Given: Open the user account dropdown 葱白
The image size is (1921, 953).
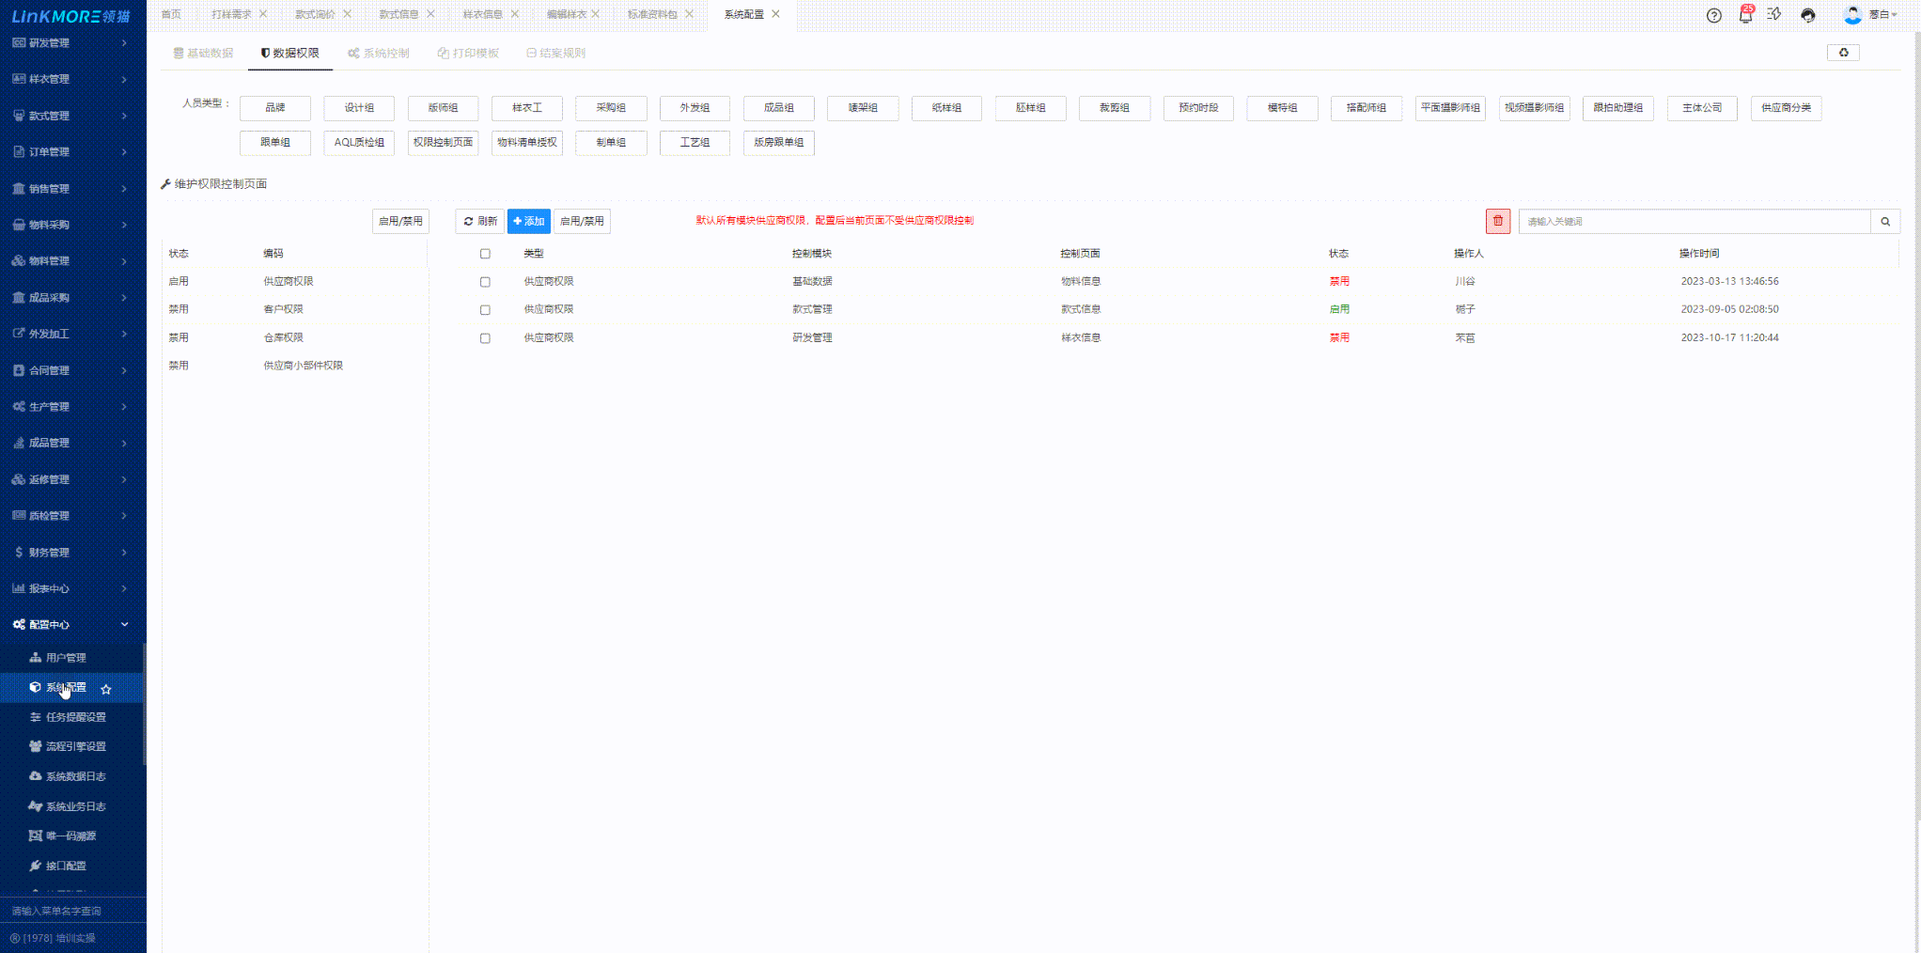Looking at the screenshot, I should (x=1871, y=15).
